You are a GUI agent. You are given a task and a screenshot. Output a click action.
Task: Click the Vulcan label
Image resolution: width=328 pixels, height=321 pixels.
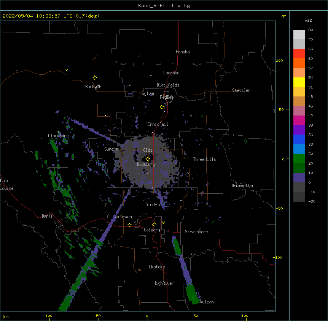pos(207,302)
